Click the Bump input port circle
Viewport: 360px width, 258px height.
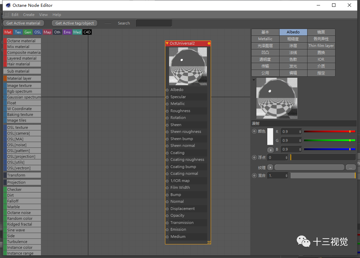pyautogui.click(x=167, y=195)
